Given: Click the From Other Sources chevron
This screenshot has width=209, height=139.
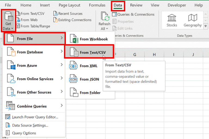Looking at the screenshot, I should click(62, 91).
